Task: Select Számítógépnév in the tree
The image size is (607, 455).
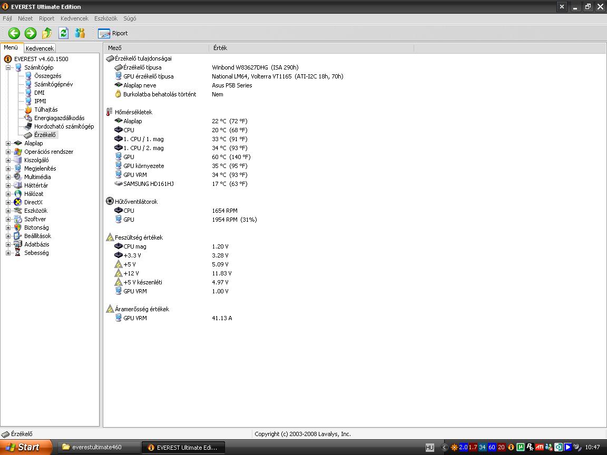Action: click(x=53, y=84)
